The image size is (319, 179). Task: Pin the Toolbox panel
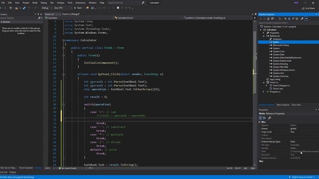[38, 14]
